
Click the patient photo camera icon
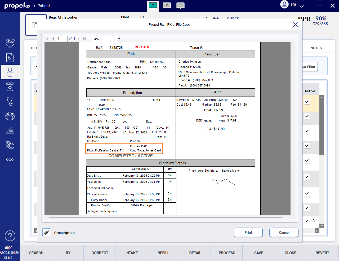coord(34,25)
